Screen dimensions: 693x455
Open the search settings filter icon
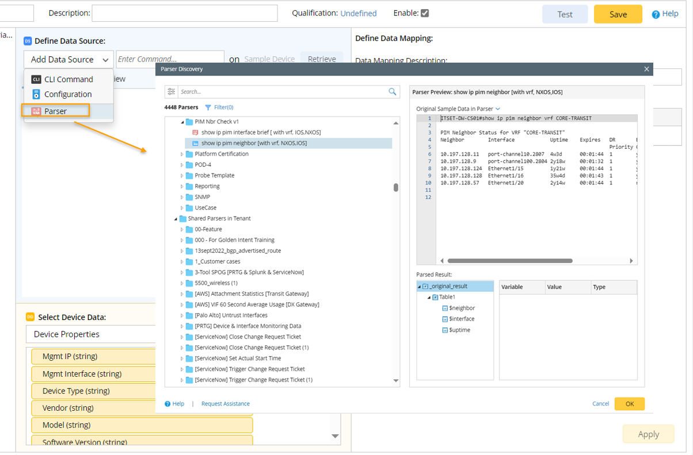click(x=171, y=91)
